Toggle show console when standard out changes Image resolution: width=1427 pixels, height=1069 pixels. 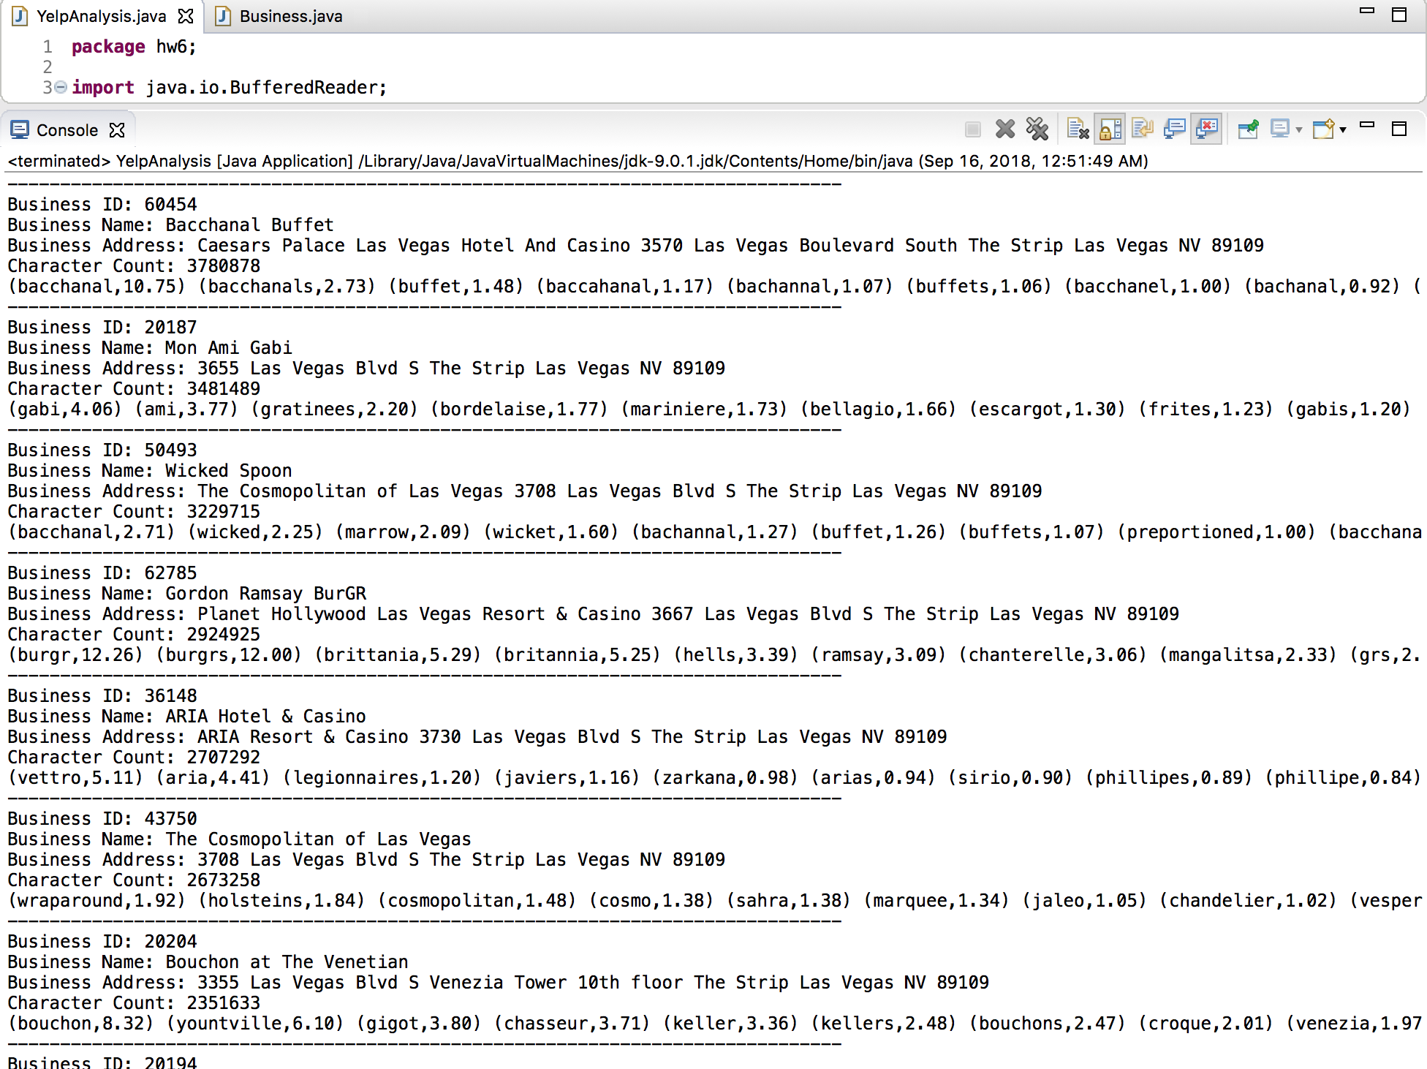pos(1175,129)
